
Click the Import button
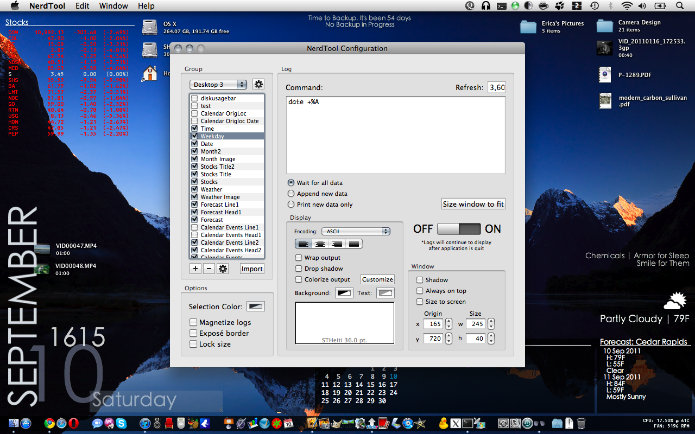[x=252, y=269]
